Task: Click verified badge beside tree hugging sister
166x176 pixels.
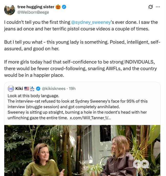Action: click(x=64, y=7)
